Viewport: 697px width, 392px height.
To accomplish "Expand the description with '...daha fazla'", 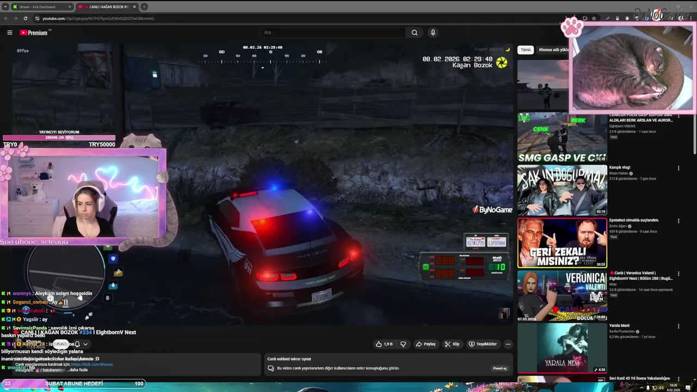I will click(x=78, y=370).
